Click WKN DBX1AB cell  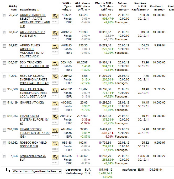66,63
